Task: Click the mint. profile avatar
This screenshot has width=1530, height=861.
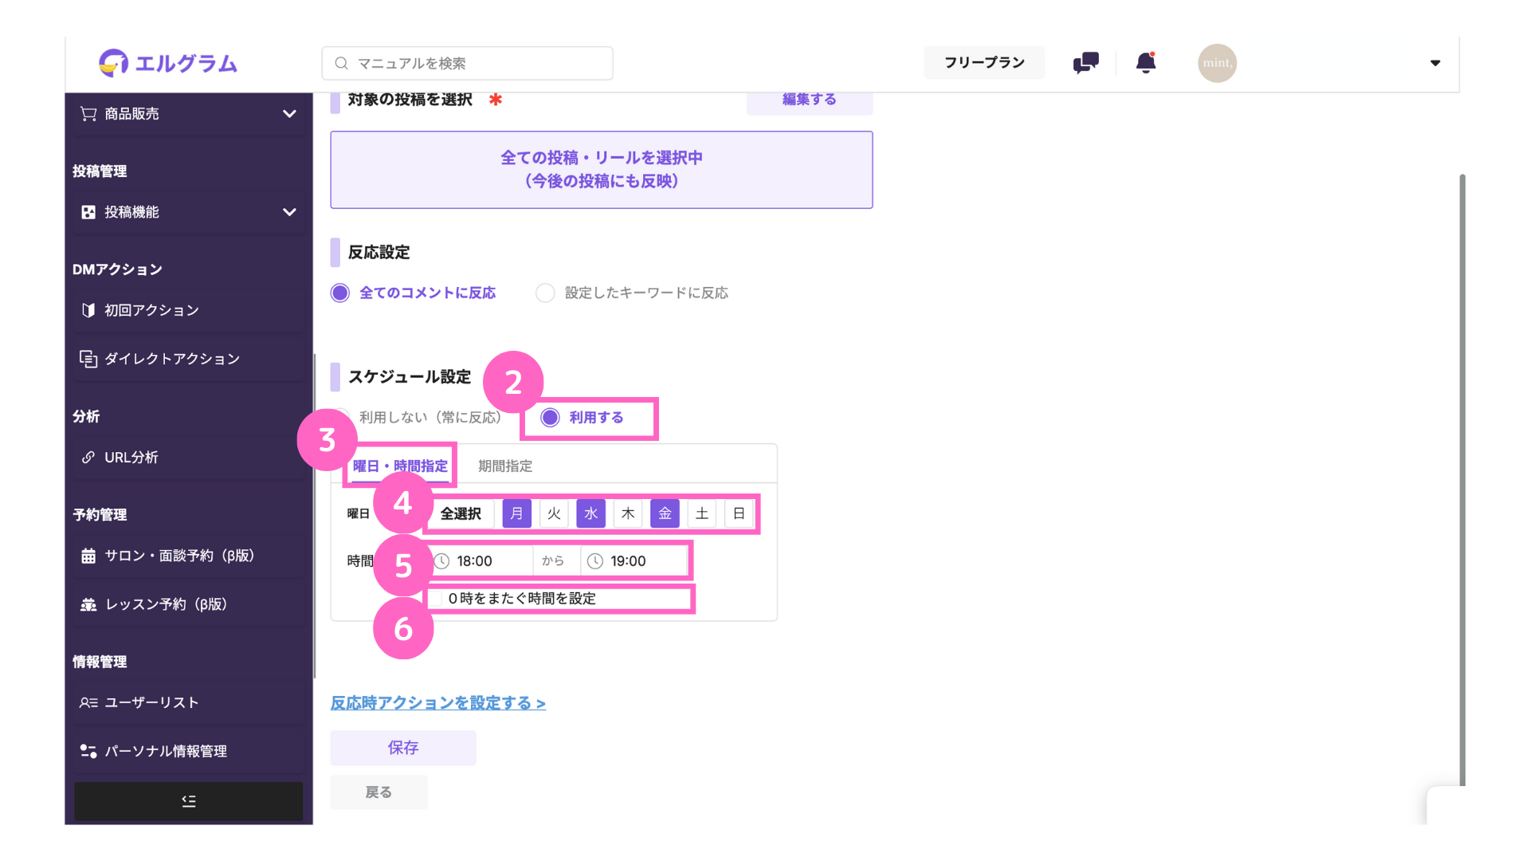Action: point(1217,63)
